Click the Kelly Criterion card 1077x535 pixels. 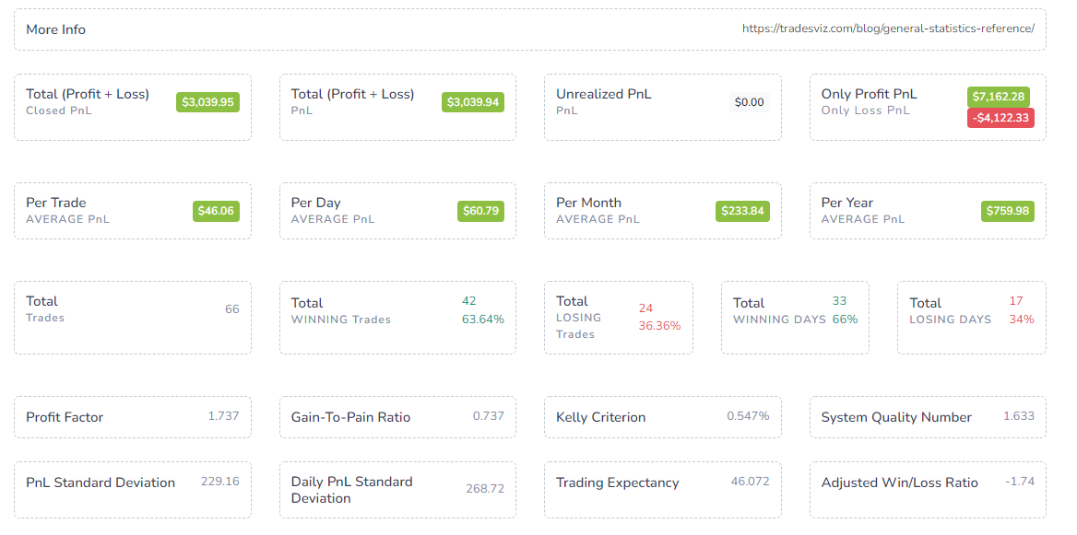663,417
